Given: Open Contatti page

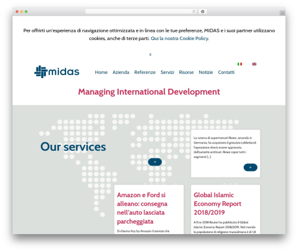Looking at the screenshot, I should pyautogui.click(x=226, y=72).
